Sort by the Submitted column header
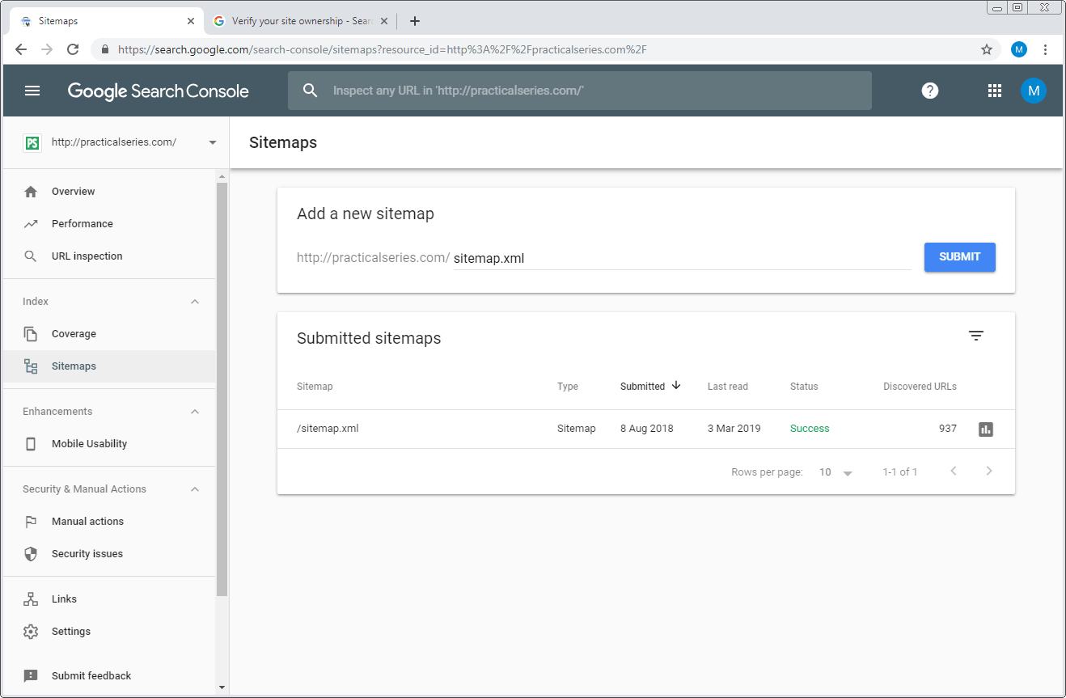The image size is (1066, 698). 650,386
